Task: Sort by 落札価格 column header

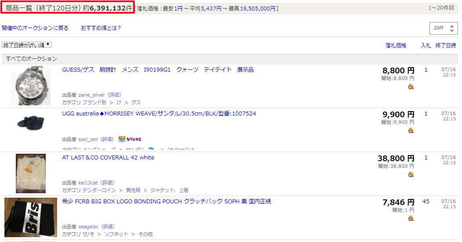Action: pos(396,45)
